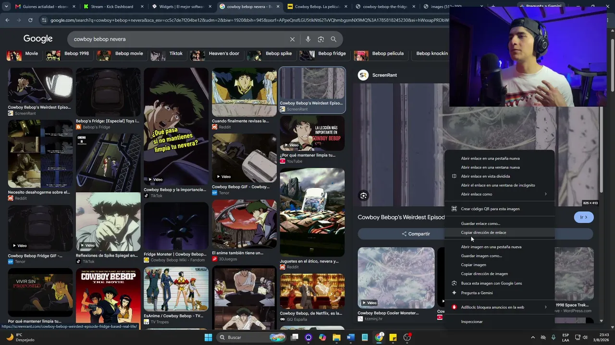
Task: Open the tab search dropdown
Action: tap(6, 7)
